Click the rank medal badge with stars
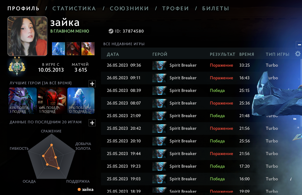 coord(17,66)
